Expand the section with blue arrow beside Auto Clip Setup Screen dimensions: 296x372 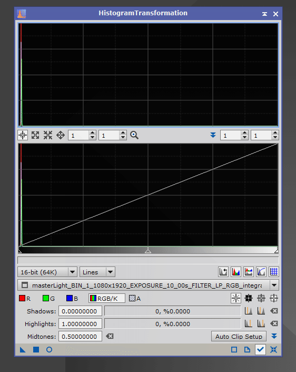[274, 336]
